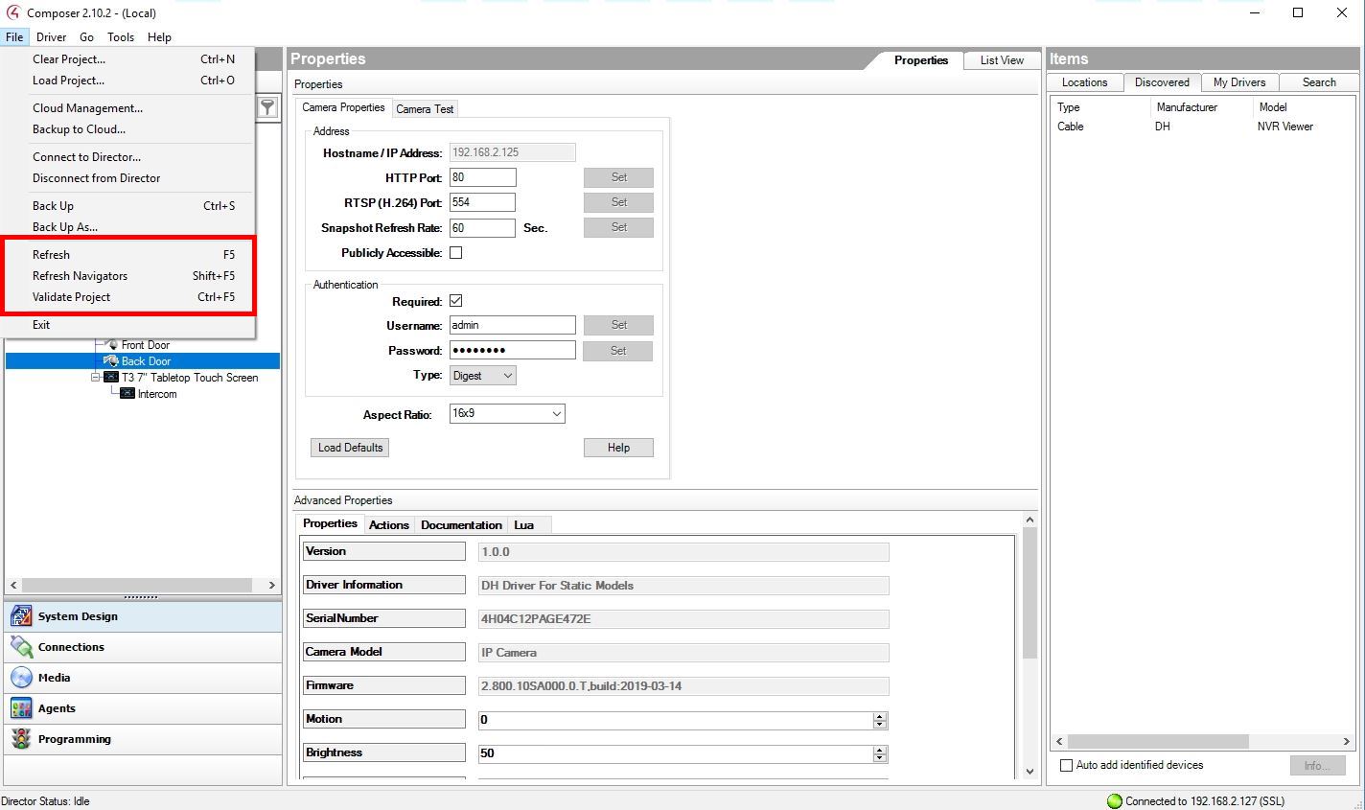The width and height of the screenshot is (1365, 810).
Task: Click the Load Defaults button
Action: [350, 448]
